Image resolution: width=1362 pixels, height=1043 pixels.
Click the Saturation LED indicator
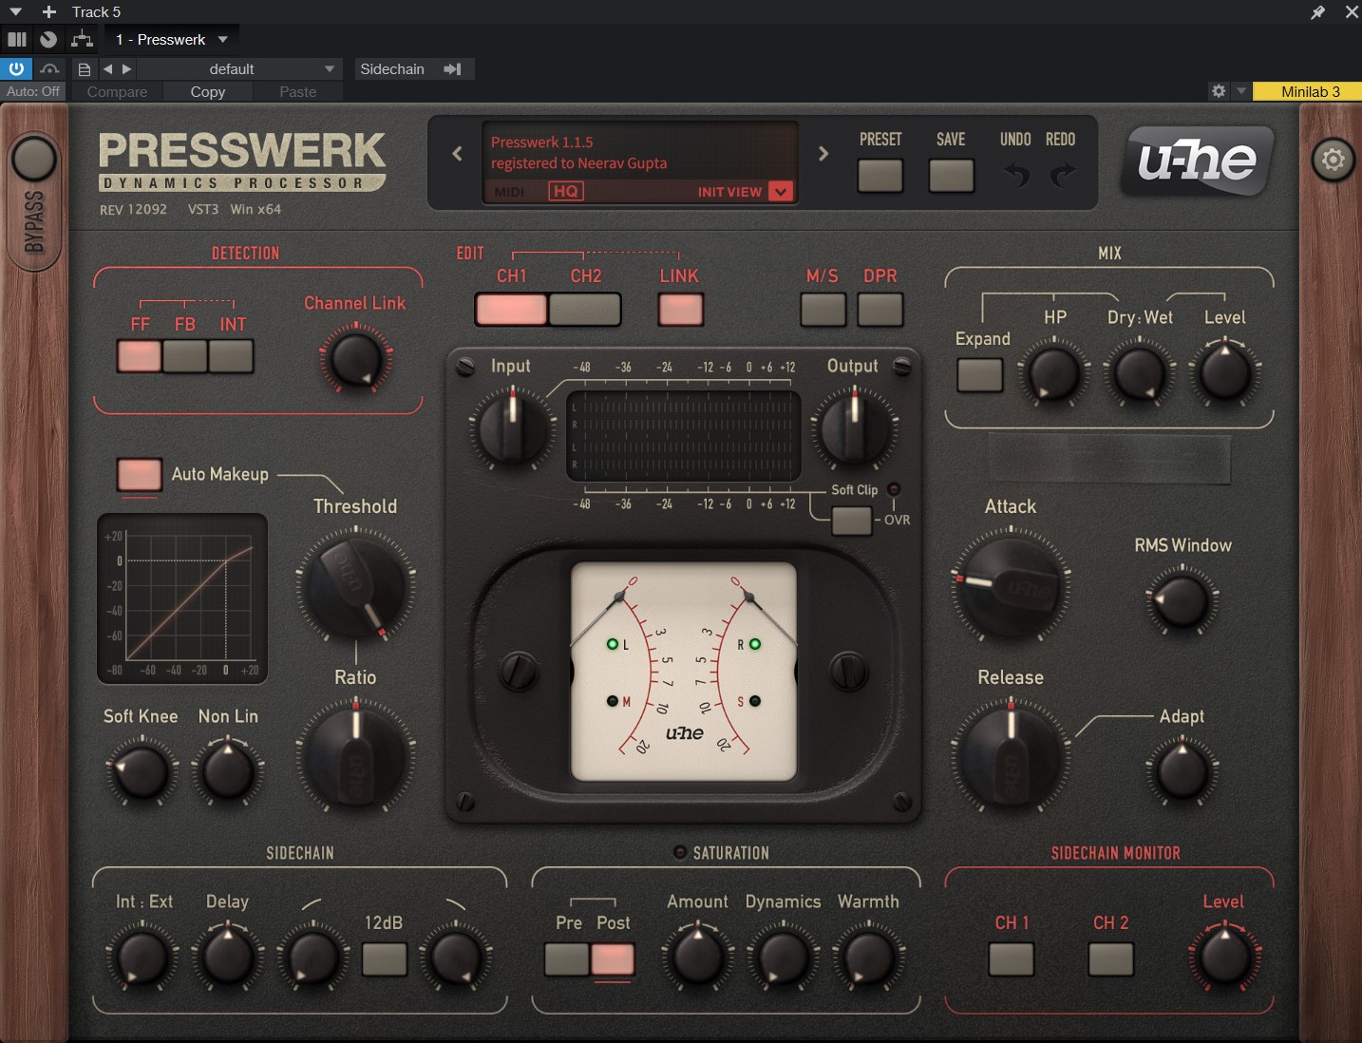click(680, 852)
